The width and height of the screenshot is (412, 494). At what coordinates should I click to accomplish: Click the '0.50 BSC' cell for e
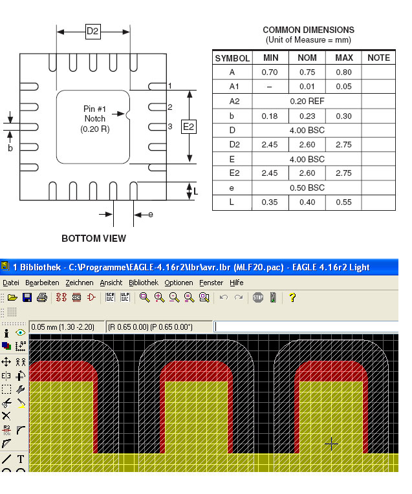[307, 188]
